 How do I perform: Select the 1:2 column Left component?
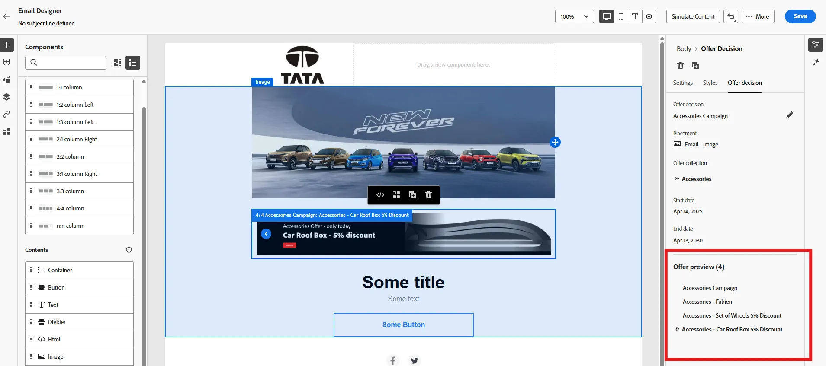pyautogui.click(x=79, y=105)
